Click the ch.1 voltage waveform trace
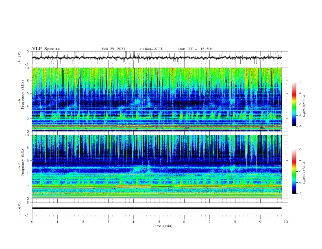Image resolution: width=322 pixels, height=249 pixels. point(157,58)
